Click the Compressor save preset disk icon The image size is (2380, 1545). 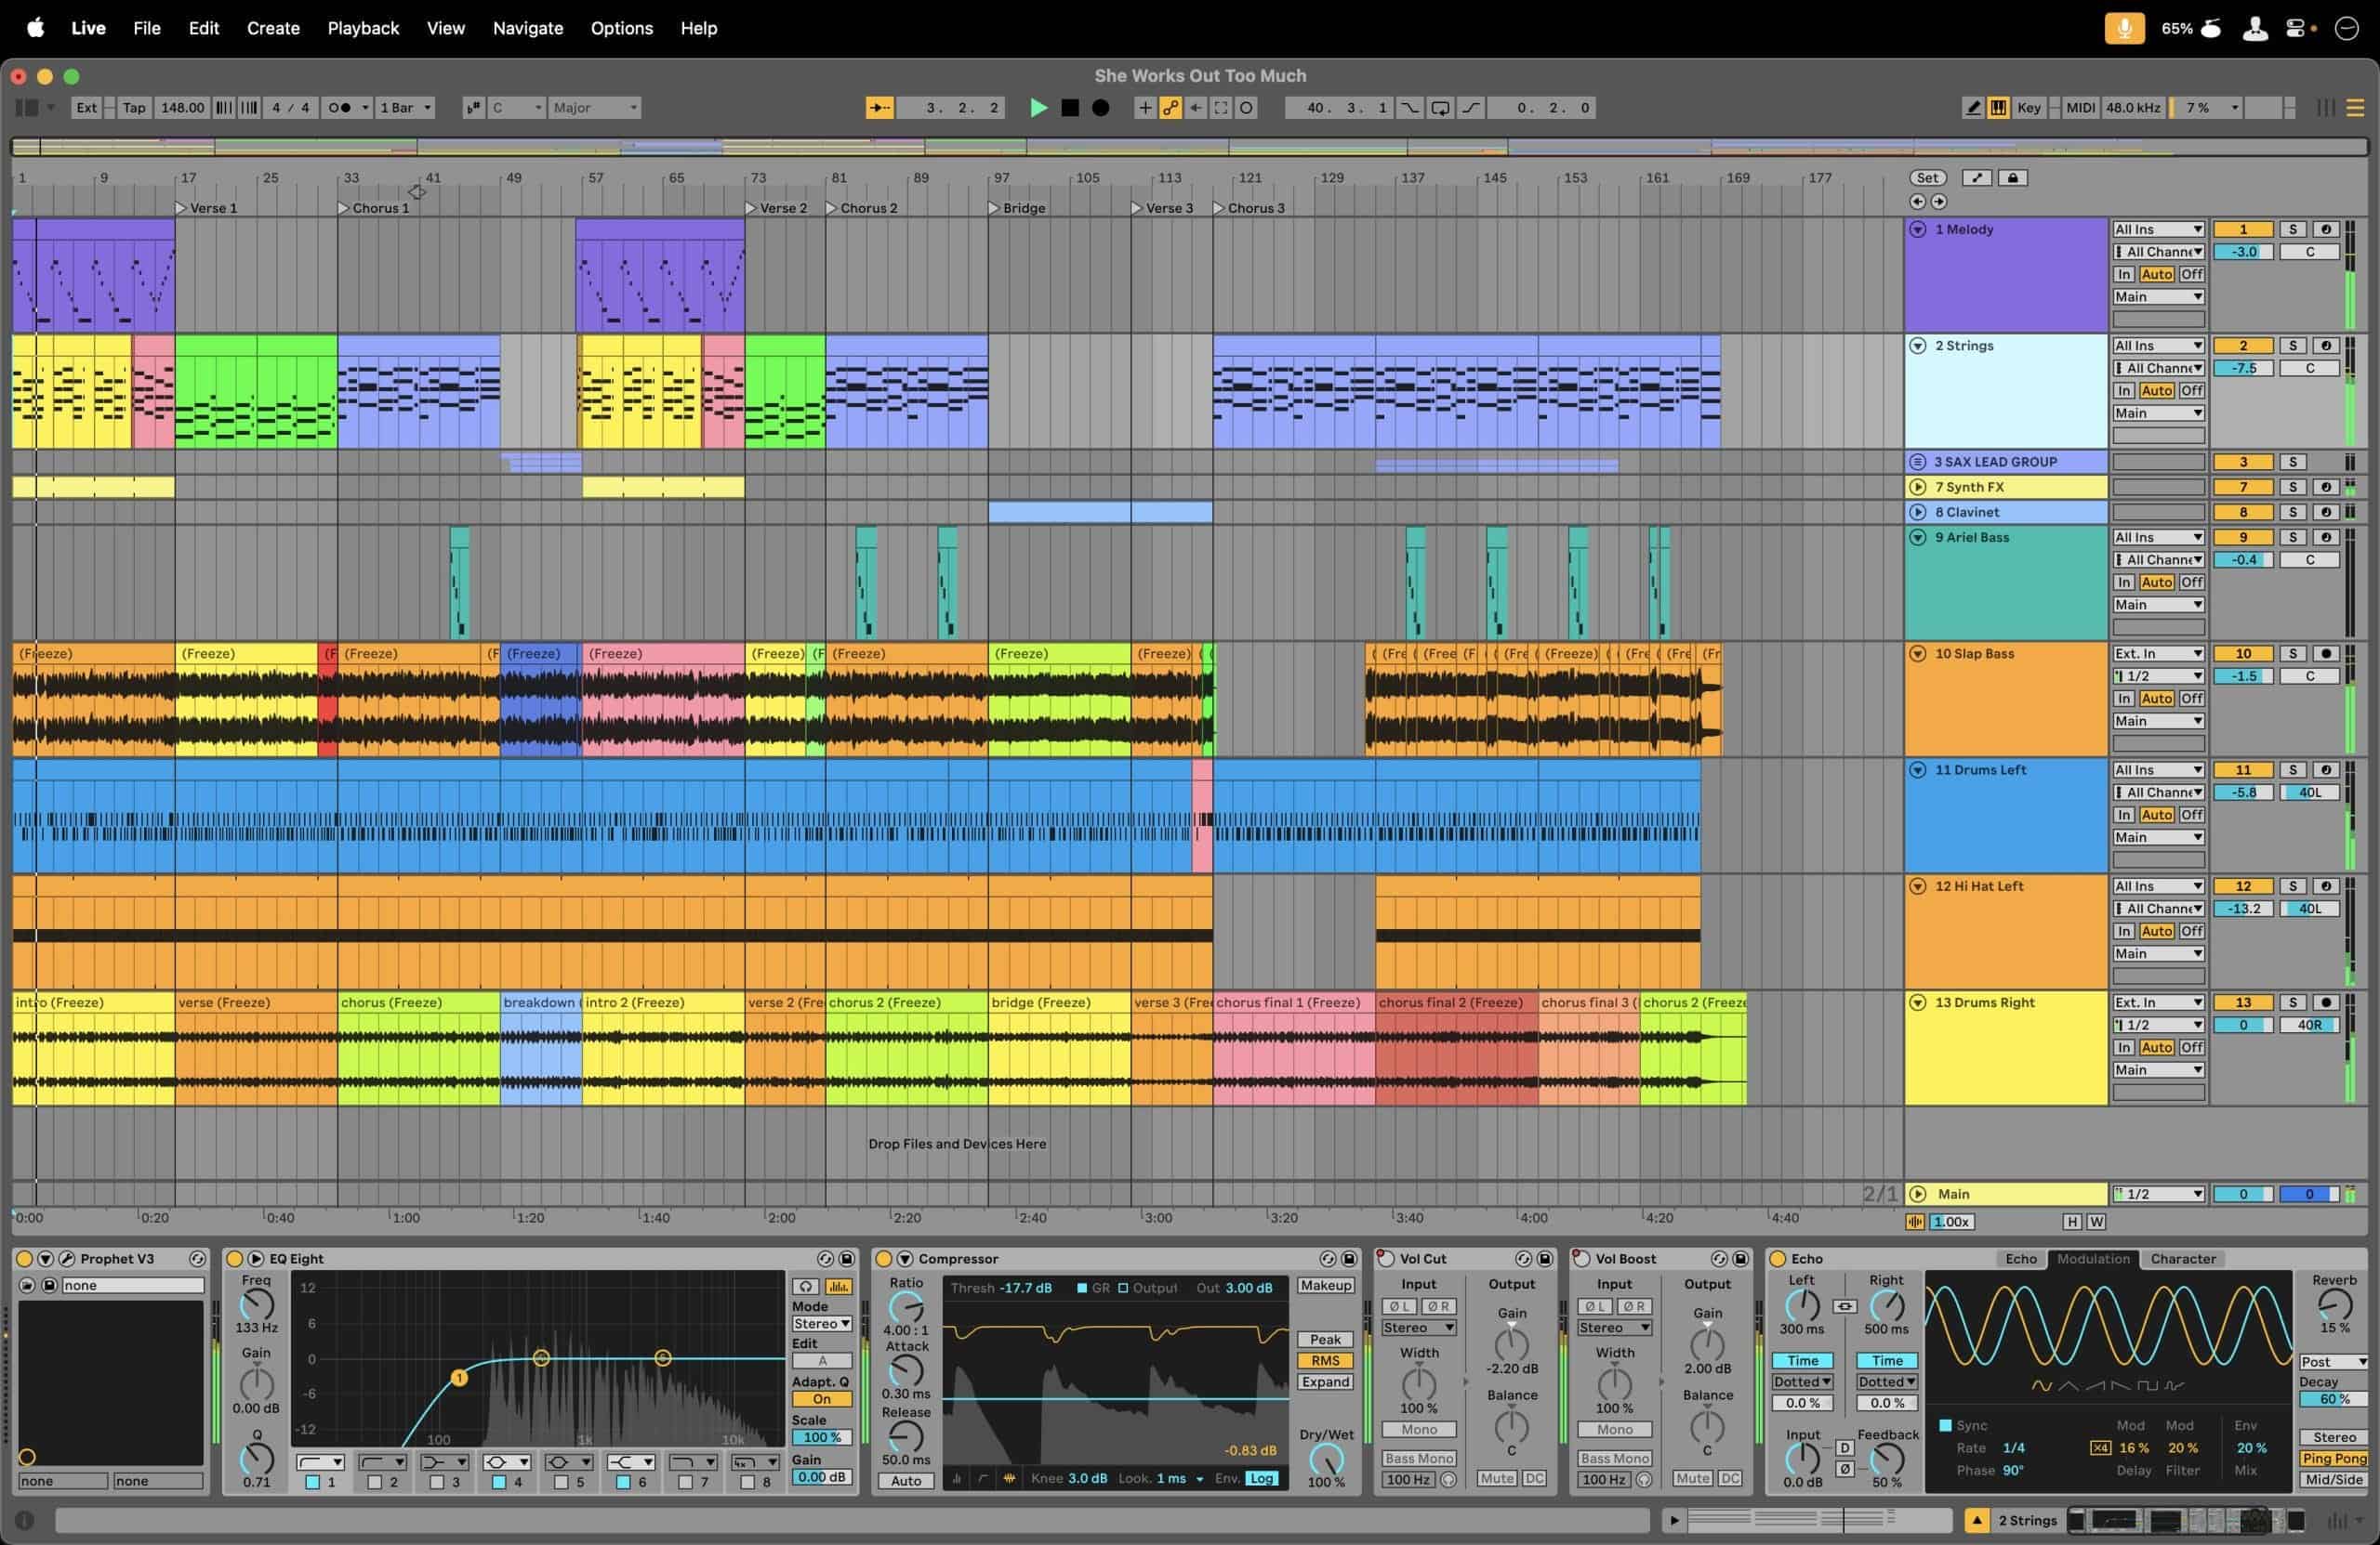click(x=1349, y=1259)
